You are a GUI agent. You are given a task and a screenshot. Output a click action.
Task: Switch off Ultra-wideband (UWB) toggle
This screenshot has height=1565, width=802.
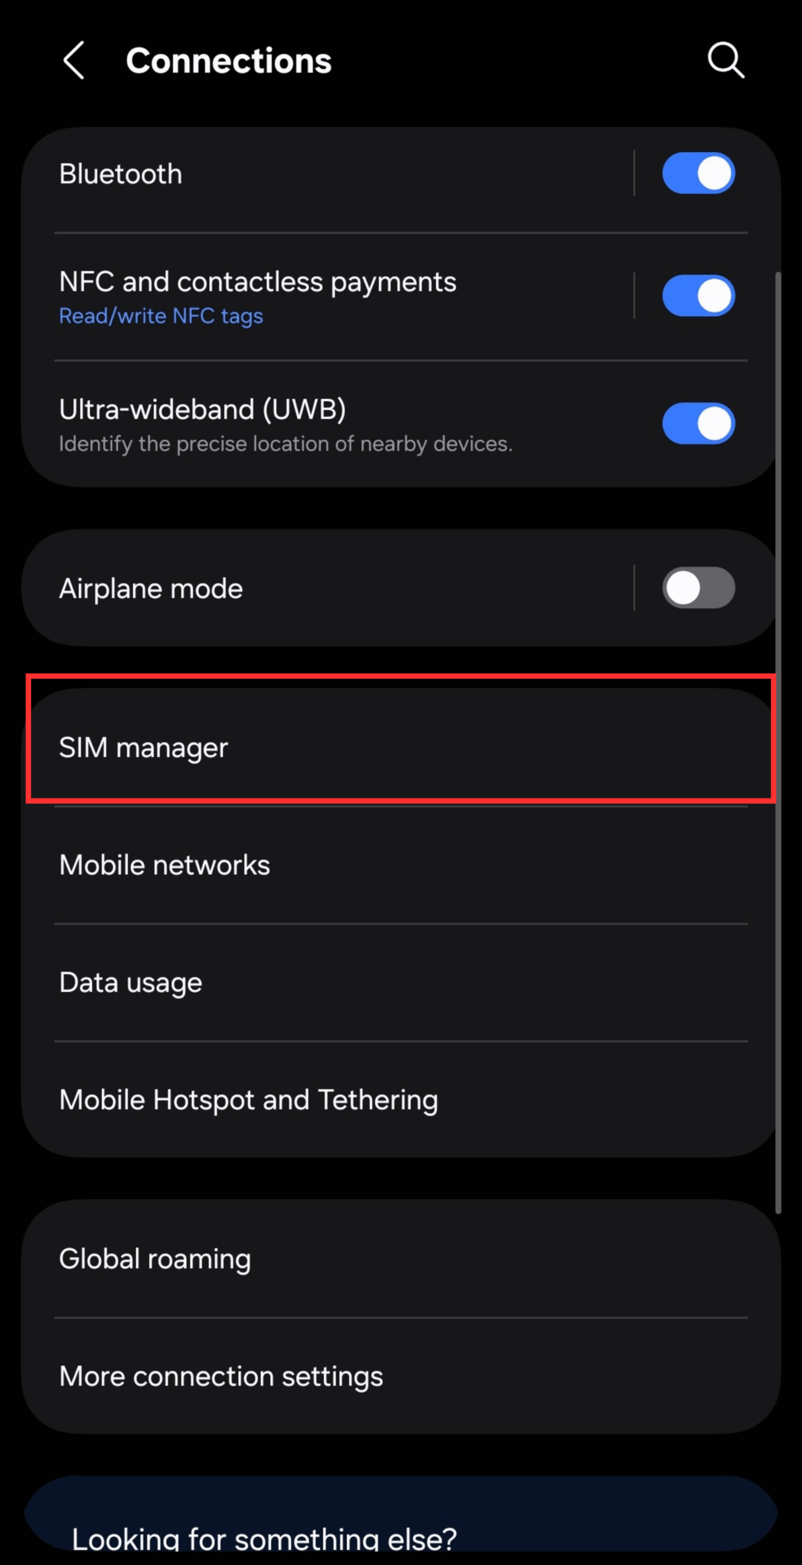pyautogui.click(x=698, y=424)
